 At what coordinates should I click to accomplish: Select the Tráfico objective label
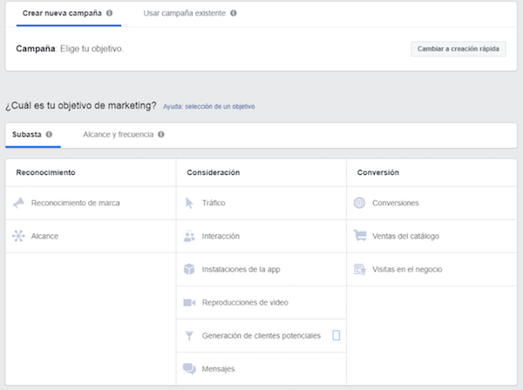click(214, 203)
